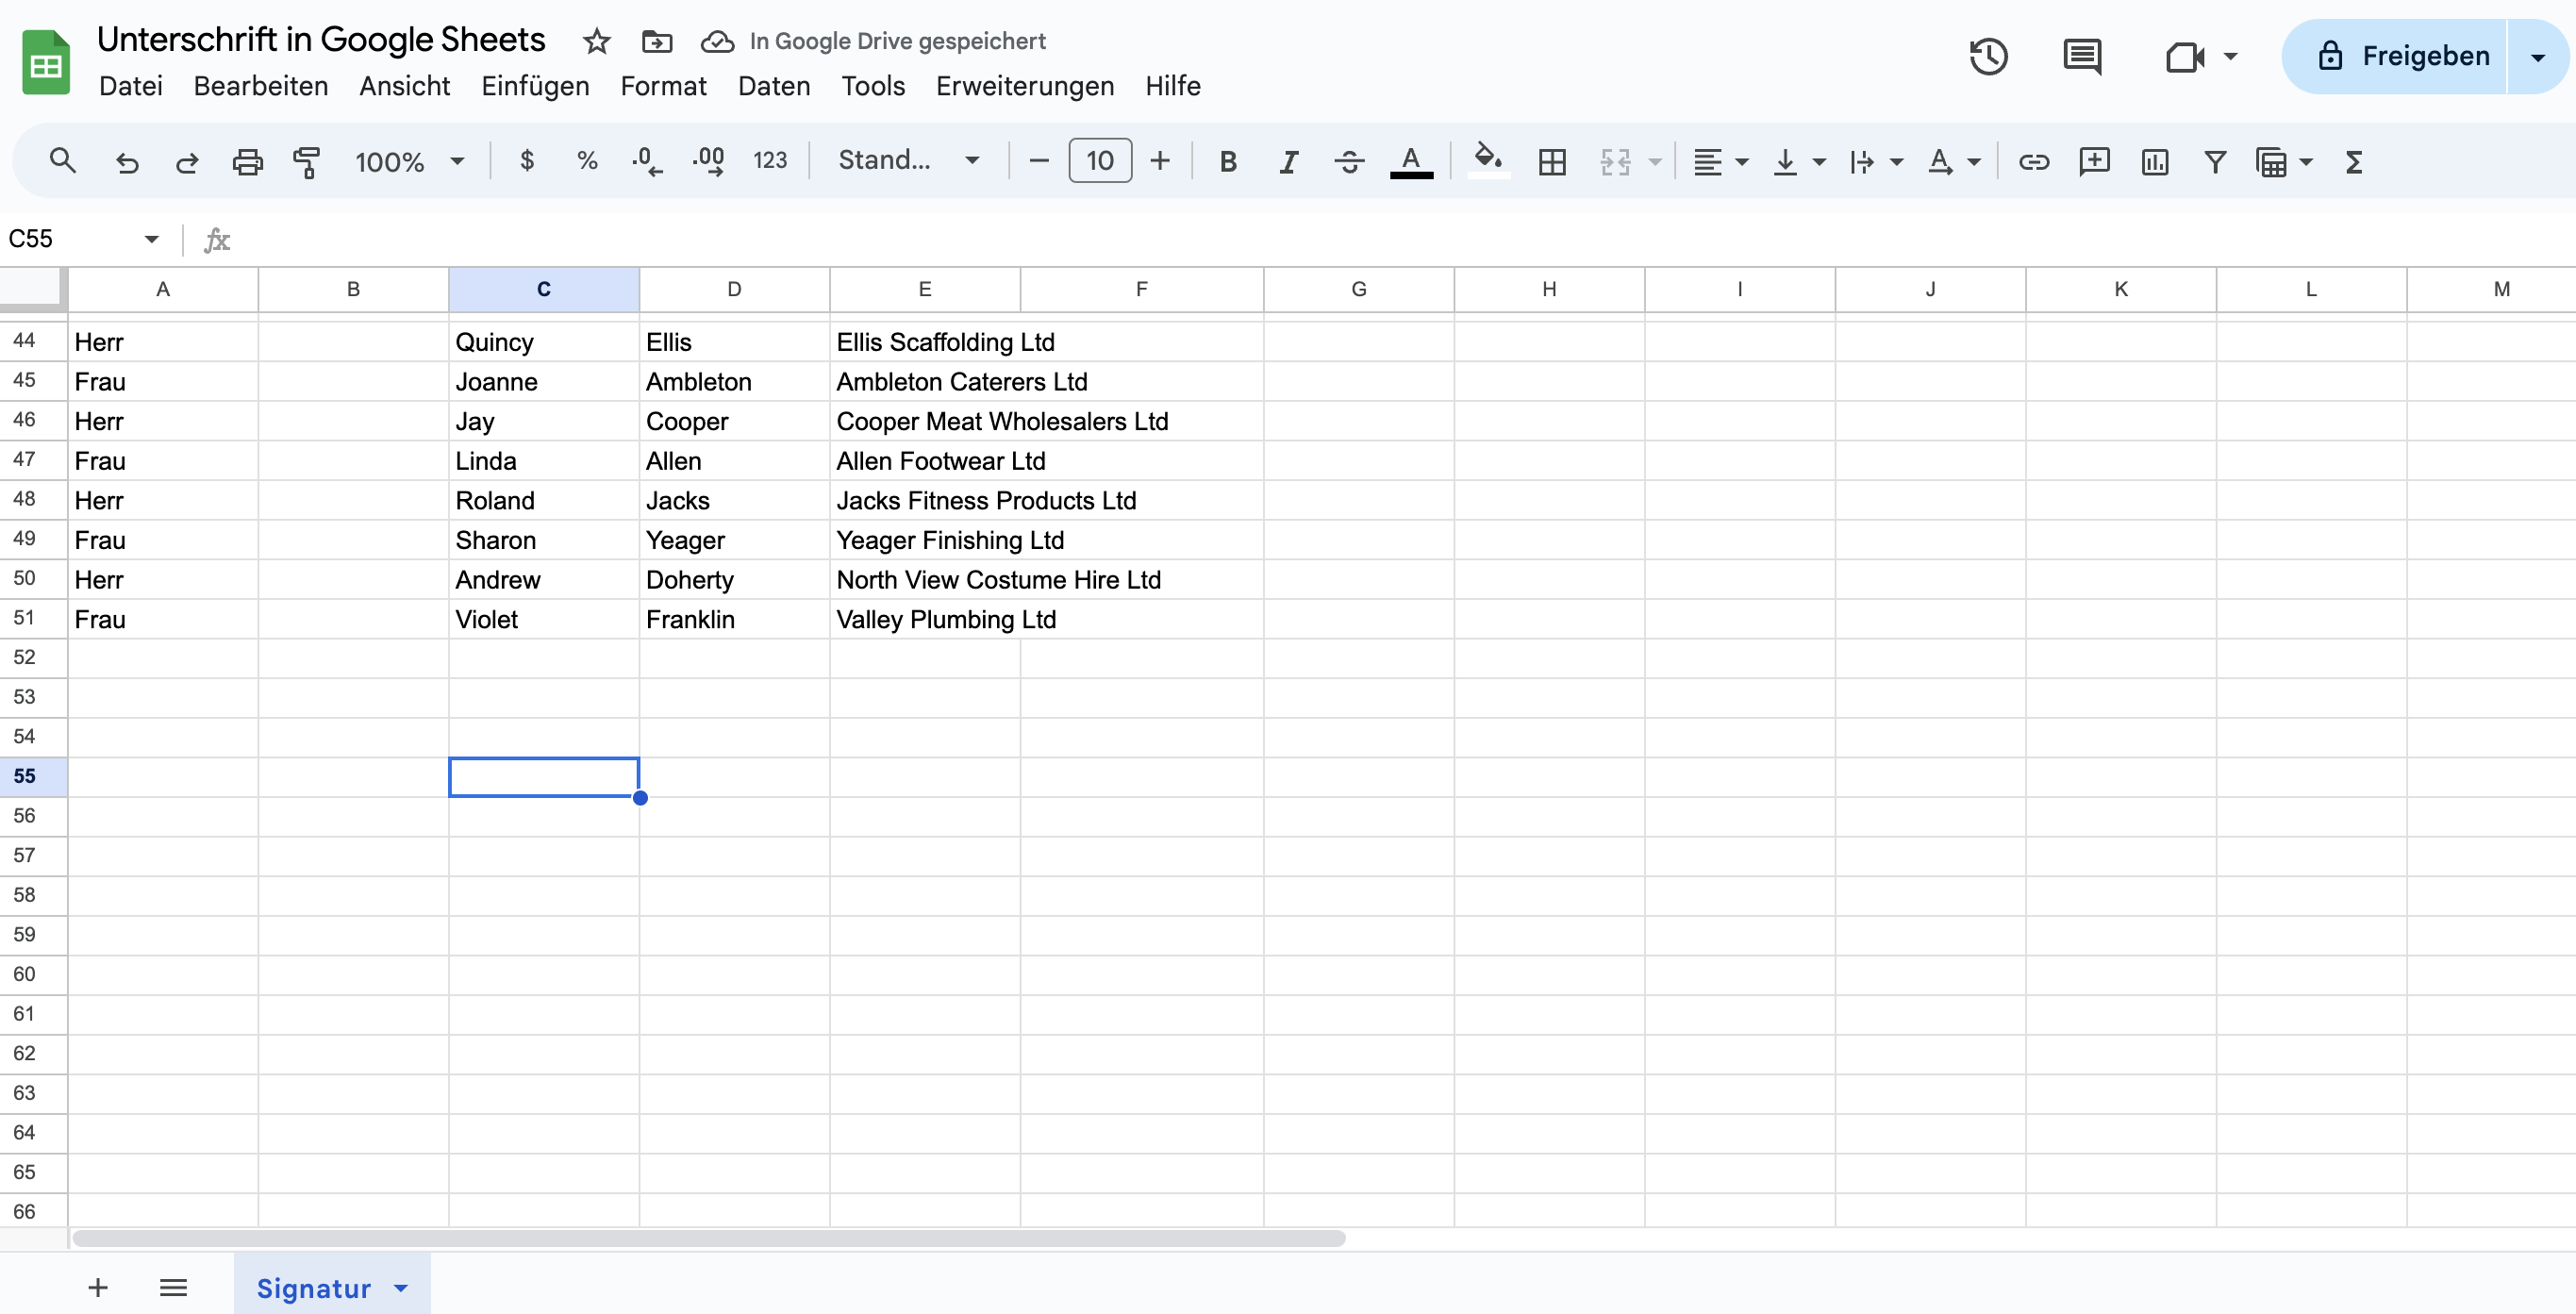Select column F header

click(1141, 289)
